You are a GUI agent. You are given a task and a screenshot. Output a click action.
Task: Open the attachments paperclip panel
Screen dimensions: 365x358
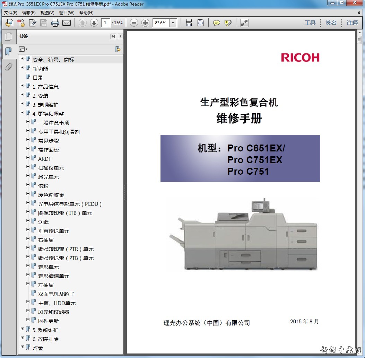pyautogui.click(x=8, y=67)
